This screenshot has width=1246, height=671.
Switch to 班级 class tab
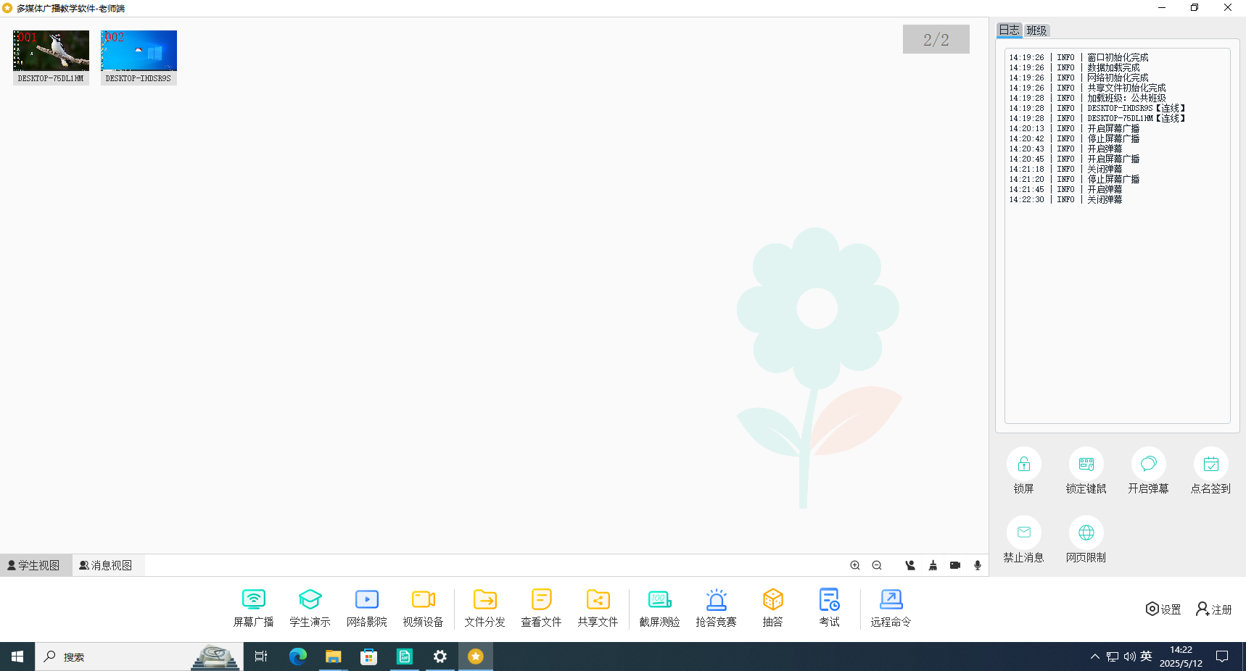1036,30
